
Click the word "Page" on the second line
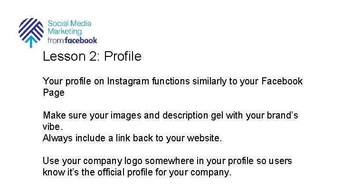click(x=54, y=92)
